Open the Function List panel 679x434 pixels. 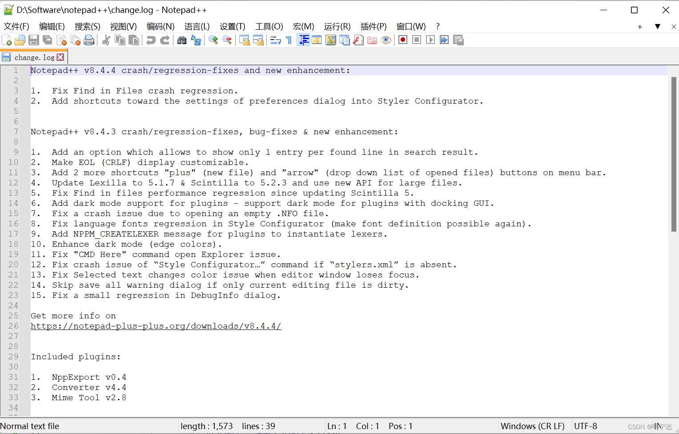tap(358, 40)
